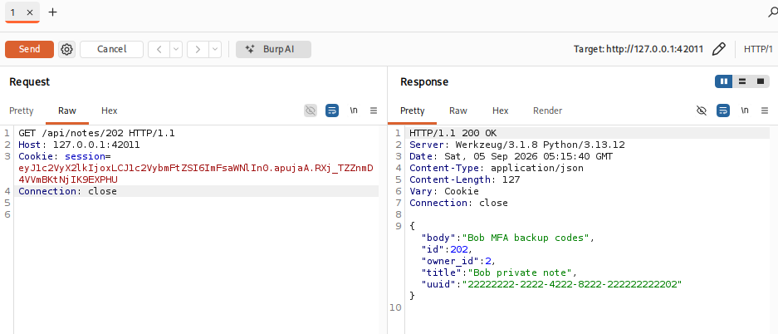Open request panel hamburger menu

(374, 111)
